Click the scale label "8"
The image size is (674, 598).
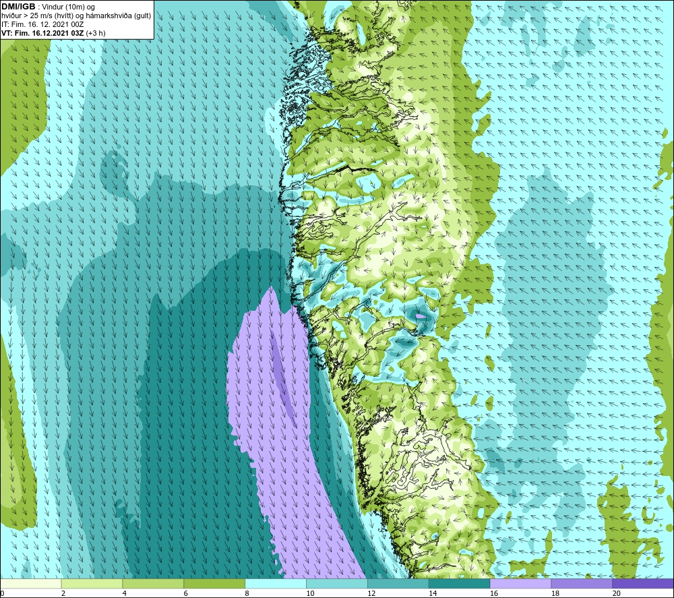[x=247, y=593]
